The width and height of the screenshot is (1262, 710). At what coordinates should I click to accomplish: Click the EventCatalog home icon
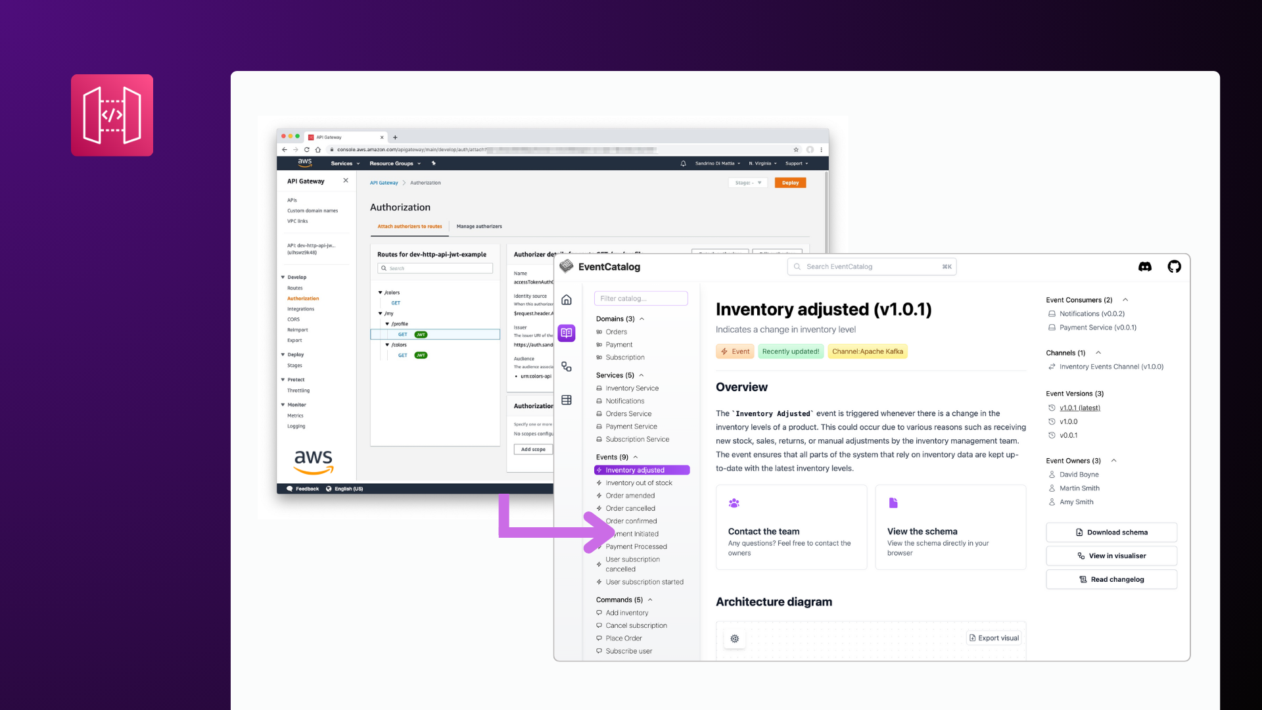point(567,300)
